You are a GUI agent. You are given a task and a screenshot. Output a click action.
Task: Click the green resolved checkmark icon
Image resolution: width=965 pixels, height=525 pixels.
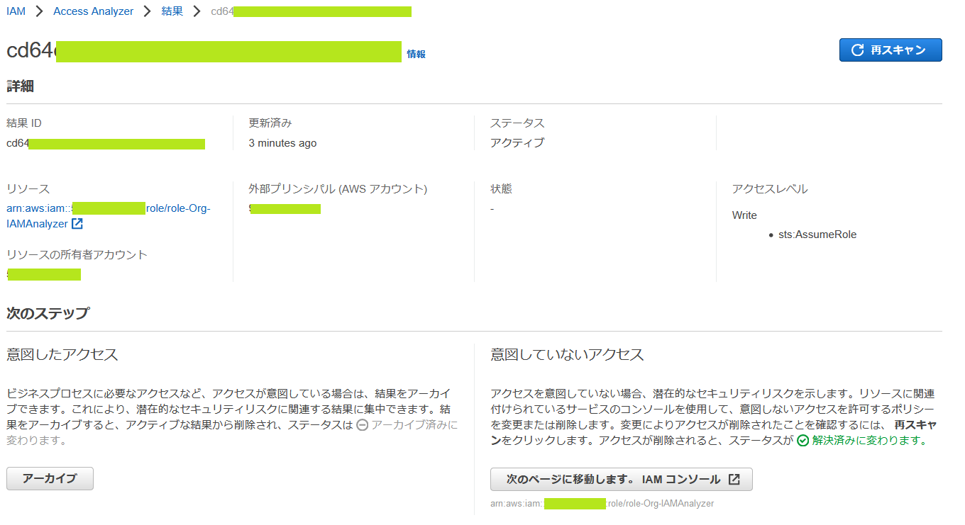(803, 441)
